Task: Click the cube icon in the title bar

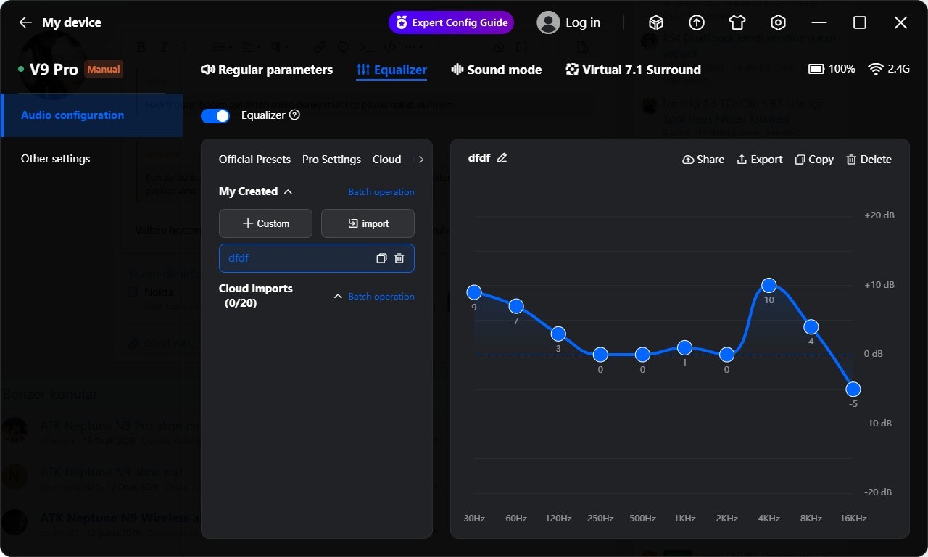Action: [x=656, y=22]
